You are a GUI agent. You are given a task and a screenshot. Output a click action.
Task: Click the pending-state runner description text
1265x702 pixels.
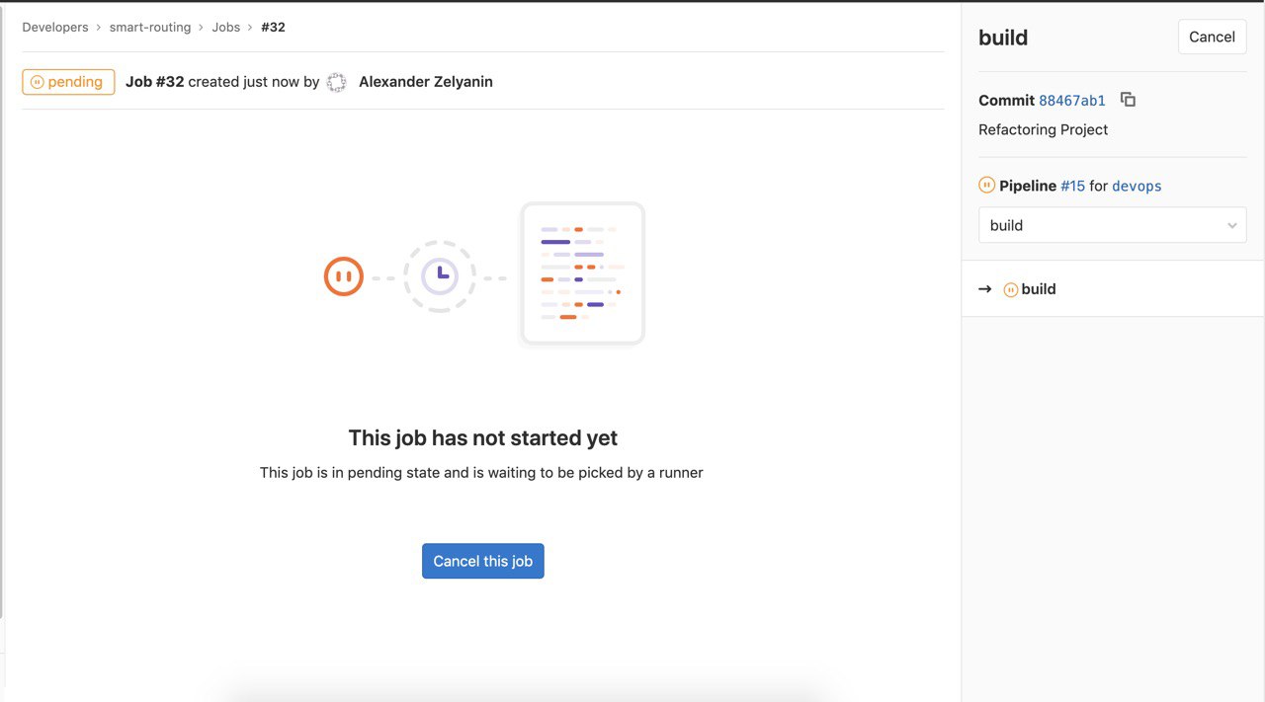pos(481,473)
